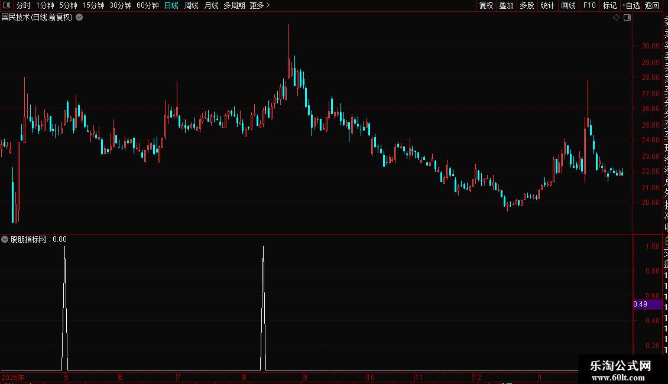Click the diamond icon above price axis
The width and height of the screenshot is (668, 384).
point(616,18)
